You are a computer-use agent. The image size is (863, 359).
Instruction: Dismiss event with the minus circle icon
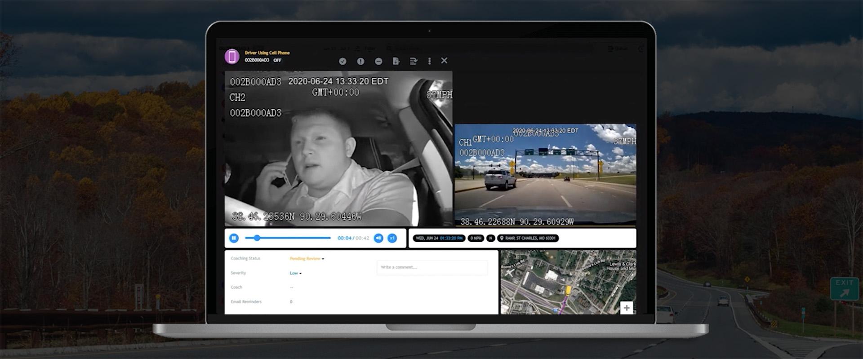pos(378,61)
